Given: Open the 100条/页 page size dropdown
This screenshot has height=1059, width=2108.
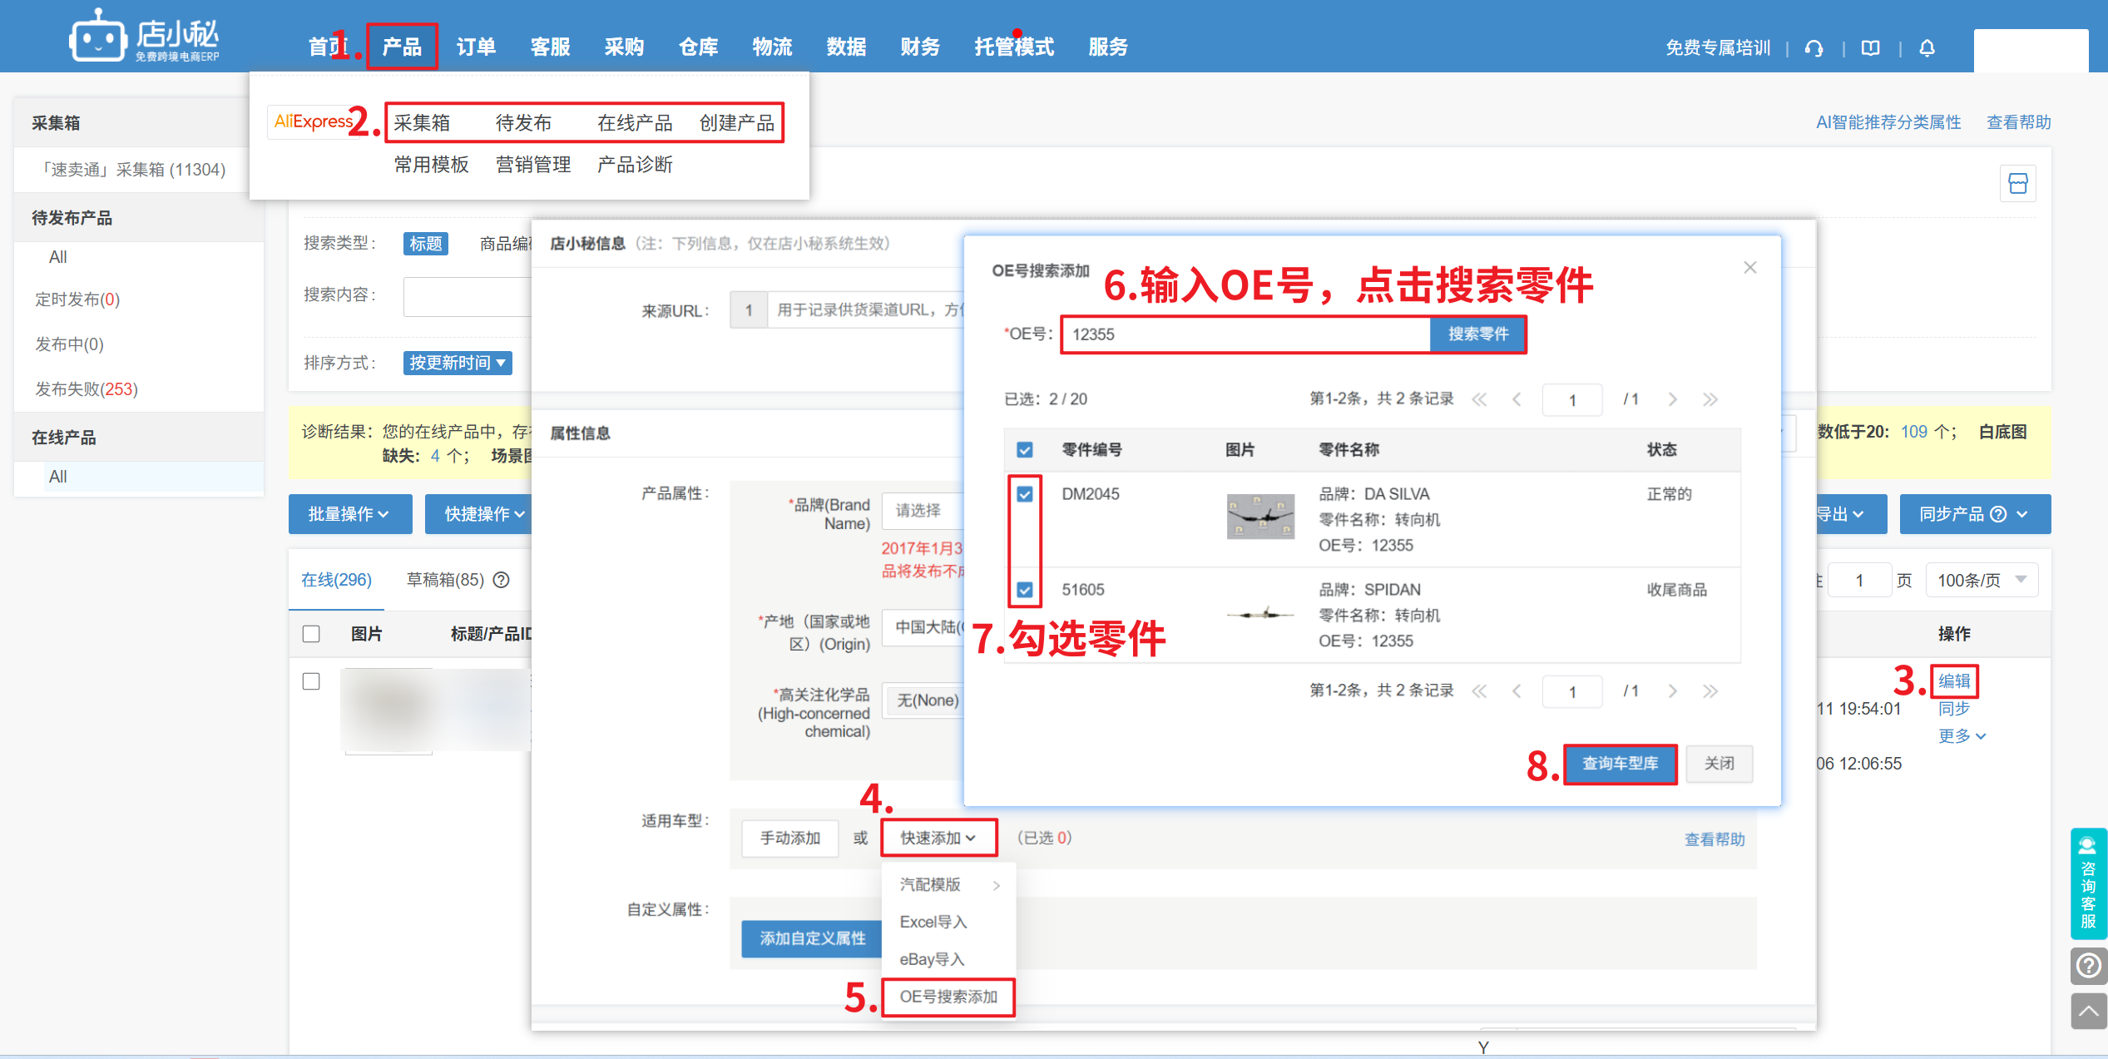Looking at the screenshot, I should click(x=1982, y=580).
